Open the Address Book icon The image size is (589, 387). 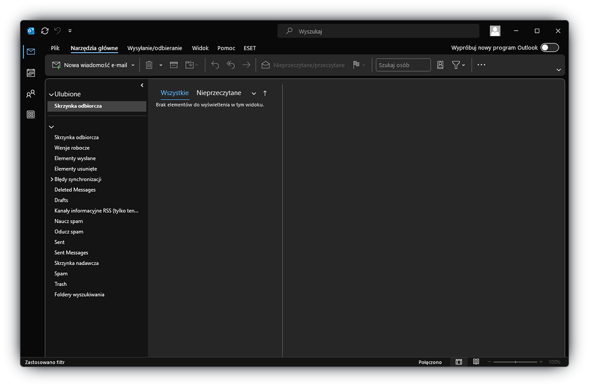(x=440, y=65)
